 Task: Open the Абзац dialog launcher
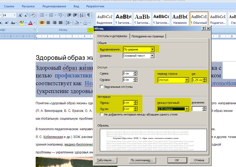(91, 30)
